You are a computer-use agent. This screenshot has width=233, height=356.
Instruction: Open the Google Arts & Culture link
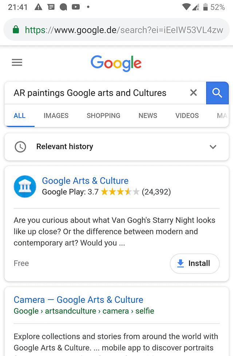(x=85, y=181)
